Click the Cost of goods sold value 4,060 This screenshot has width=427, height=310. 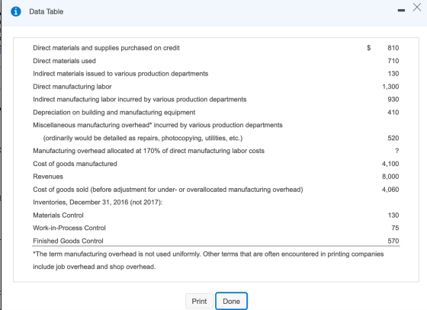390,189
